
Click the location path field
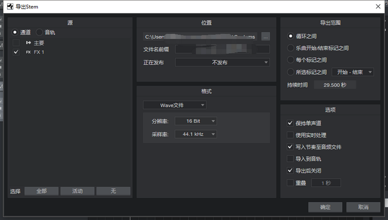(200, 37)
